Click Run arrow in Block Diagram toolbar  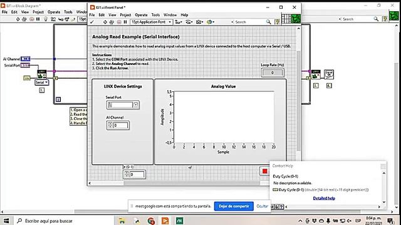(18, 19)
